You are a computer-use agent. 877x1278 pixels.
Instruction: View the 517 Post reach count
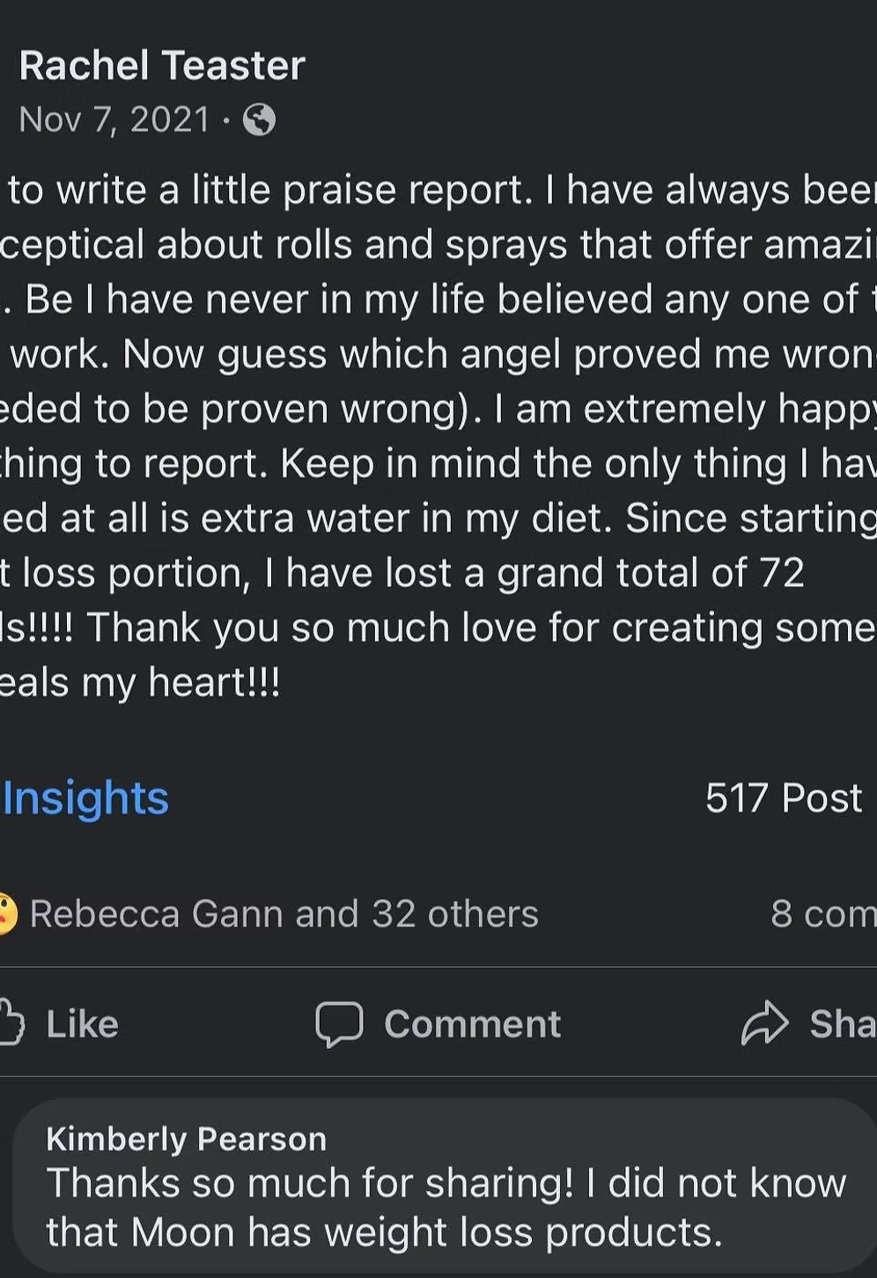(x=784, y=798)
